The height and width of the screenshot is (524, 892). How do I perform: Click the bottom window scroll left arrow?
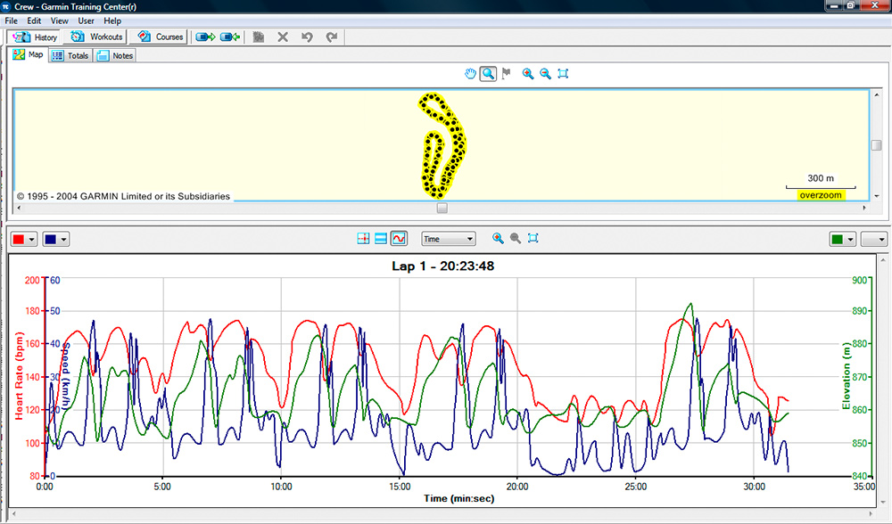tap(14, 514)
